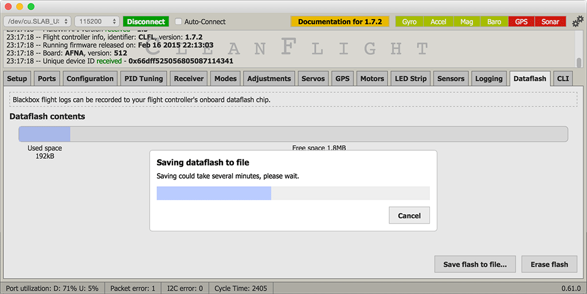
Task: Cancel the dataflash saving dialog
Action: (x=409, y=216)
